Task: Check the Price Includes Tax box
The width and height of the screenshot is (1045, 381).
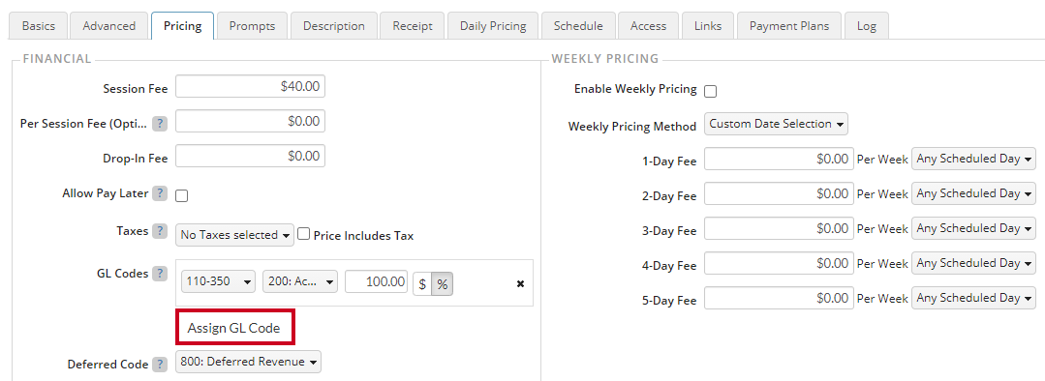Action: (304, 234)
